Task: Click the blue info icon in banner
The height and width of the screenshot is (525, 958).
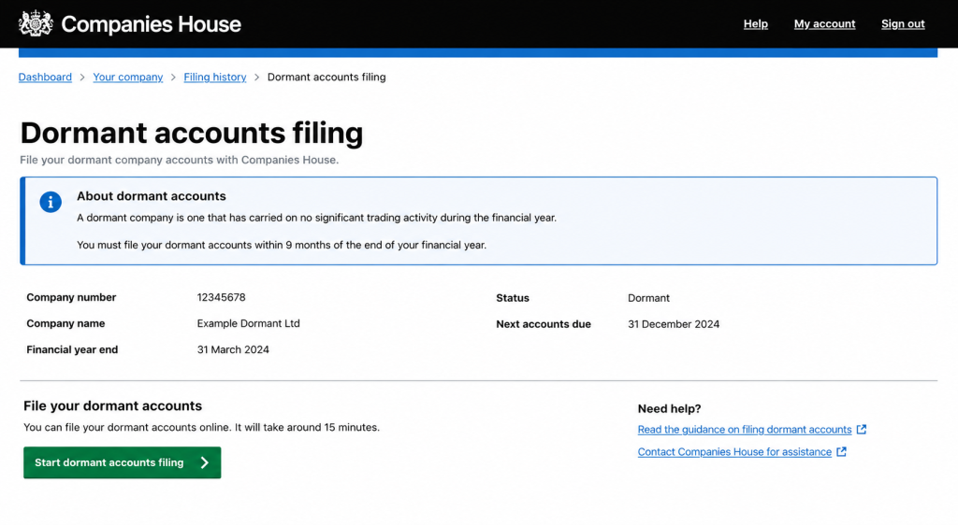Action: [51, 202]
